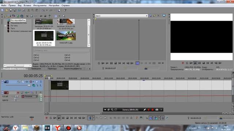This screenshot has width=234, height=131.
Task: Open the Справка menu
Action: (65, 5)
